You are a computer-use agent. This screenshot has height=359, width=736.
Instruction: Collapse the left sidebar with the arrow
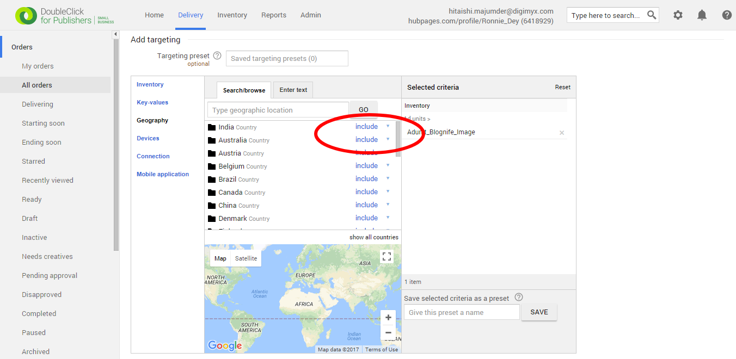pos(115,34)
